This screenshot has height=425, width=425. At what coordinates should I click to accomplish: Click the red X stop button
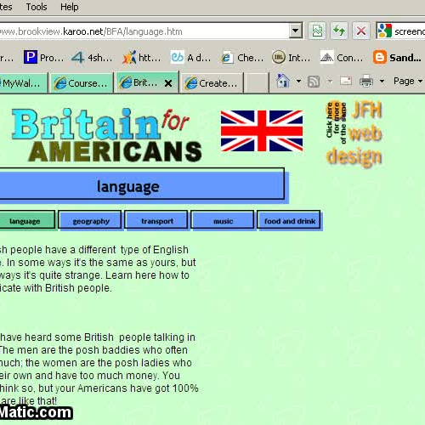tap(360, 31)
